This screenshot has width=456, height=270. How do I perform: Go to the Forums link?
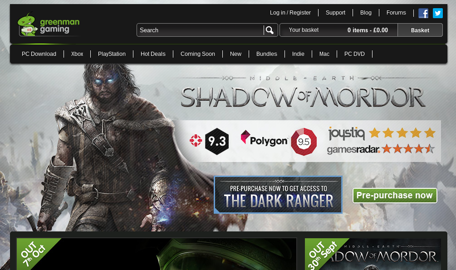396,13
